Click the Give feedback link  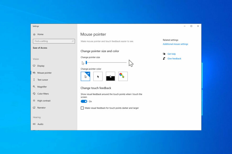174,58
